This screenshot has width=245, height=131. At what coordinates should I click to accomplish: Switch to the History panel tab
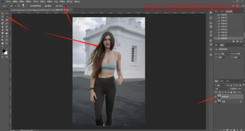tap(229, 11)
